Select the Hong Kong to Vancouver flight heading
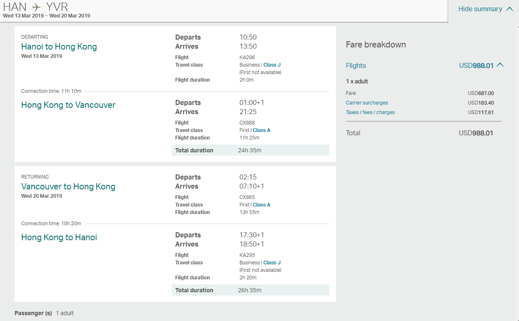 [x=68, y=105]
